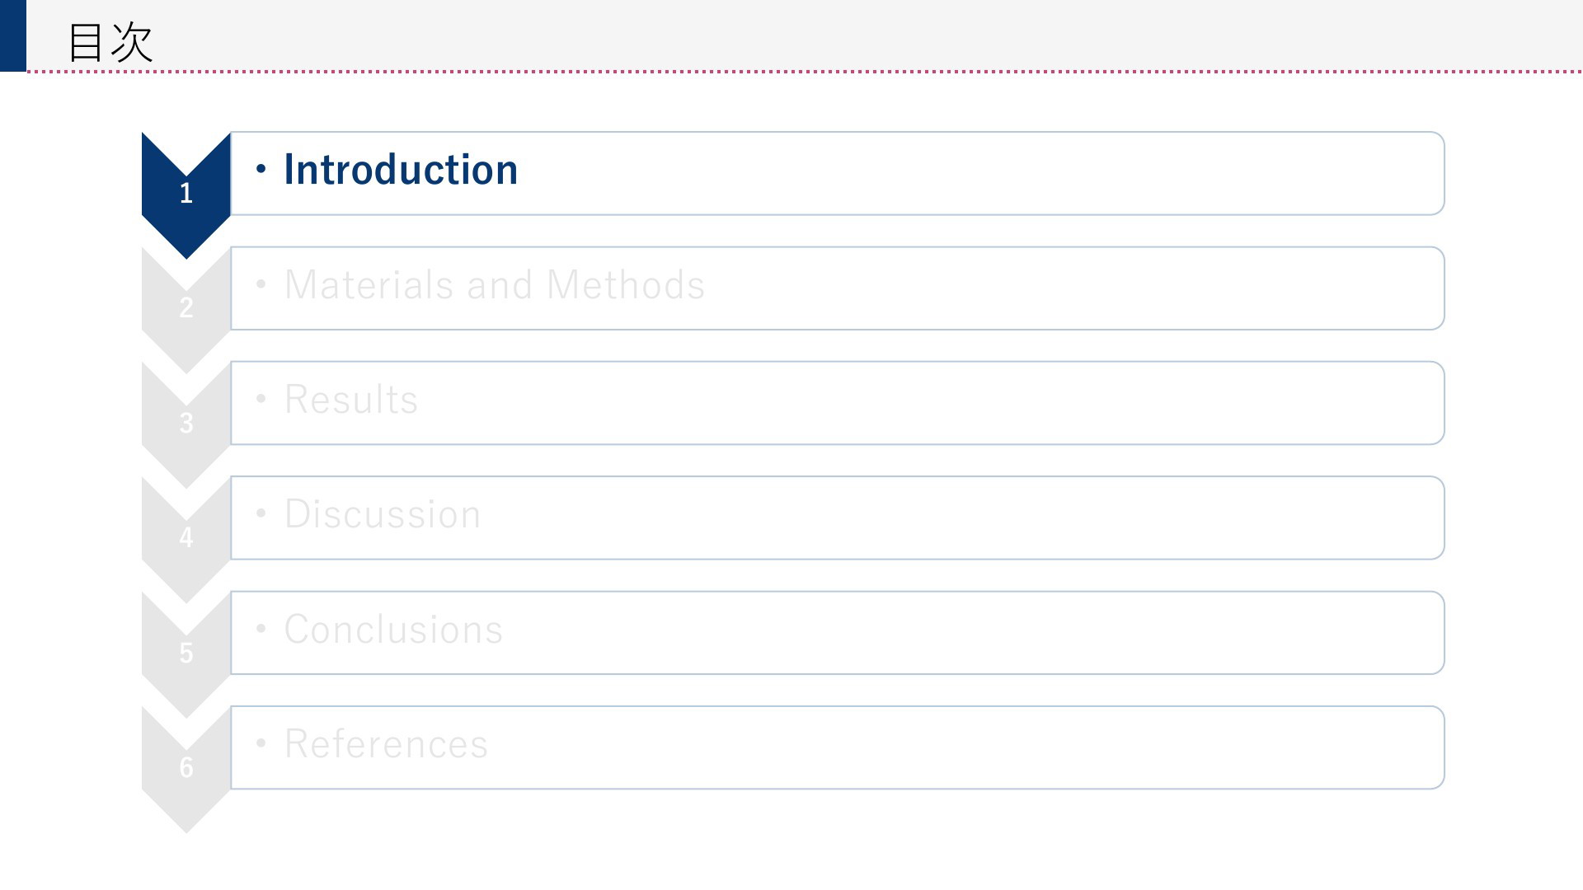Select the Materials and Methods text
This screenshot has width=1583, height=890.
(495, 285)
